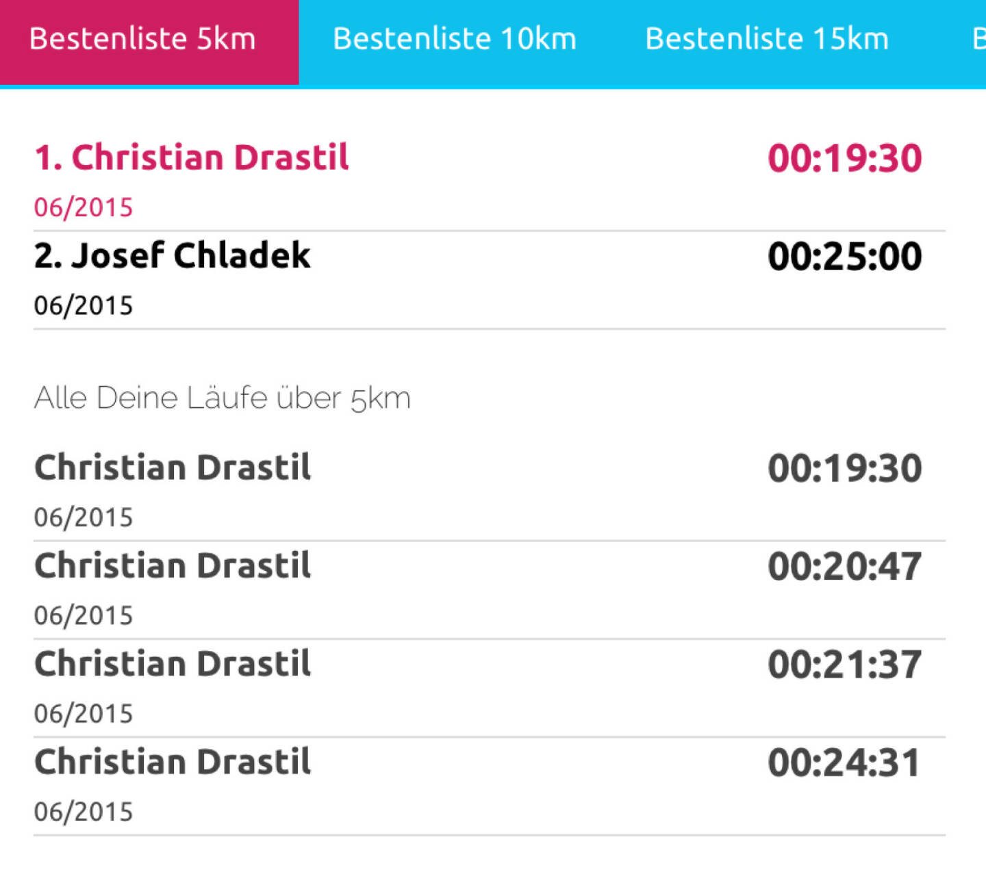Switch to the Bestenliste 10km tab
The width and height of the screenshot is (986, 872).
coord(455,39)
